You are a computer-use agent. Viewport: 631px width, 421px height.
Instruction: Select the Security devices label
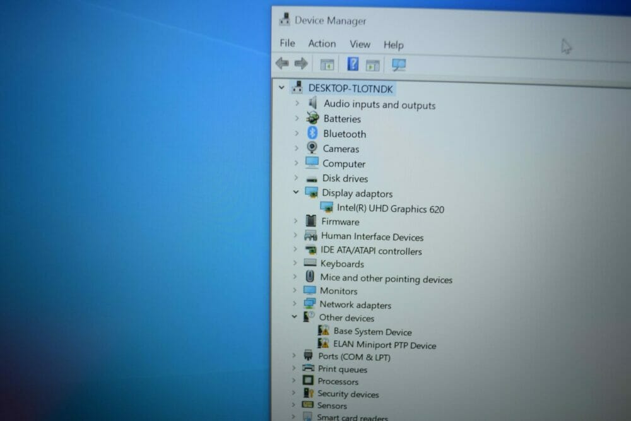click(x=348, y=394)
